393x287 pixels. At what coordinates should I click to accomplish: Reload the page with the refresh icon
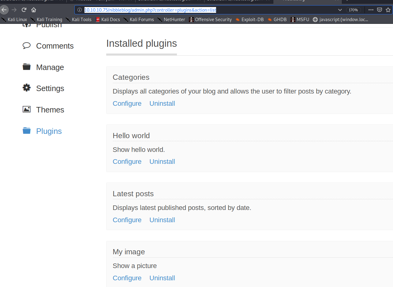24,10
